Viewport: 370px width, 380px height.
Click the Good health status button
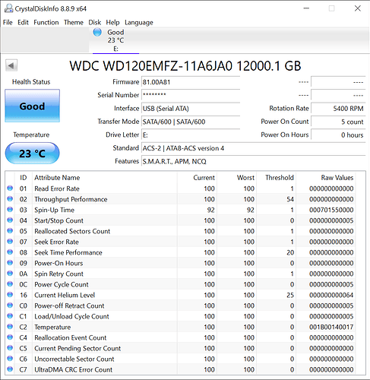click(x=33, y=106)
